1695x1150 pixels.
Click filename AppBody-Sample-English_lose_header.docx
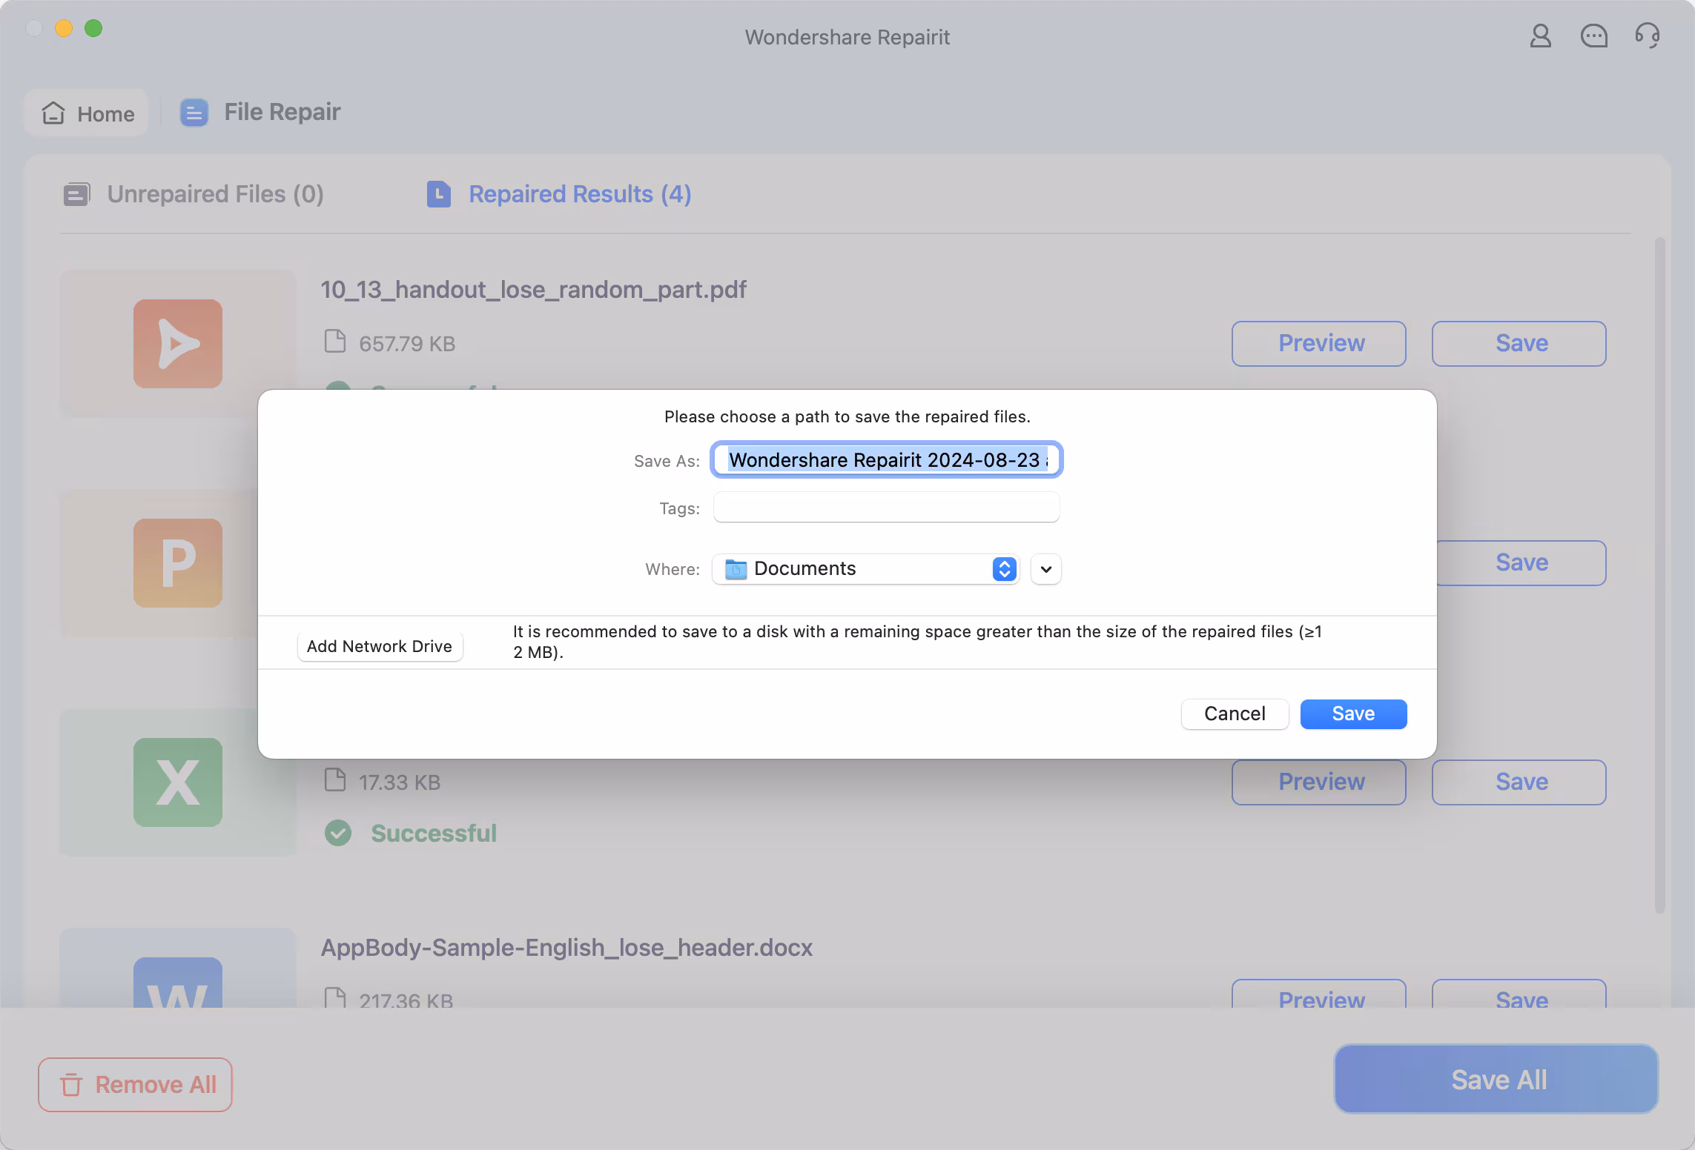point(566,947)
